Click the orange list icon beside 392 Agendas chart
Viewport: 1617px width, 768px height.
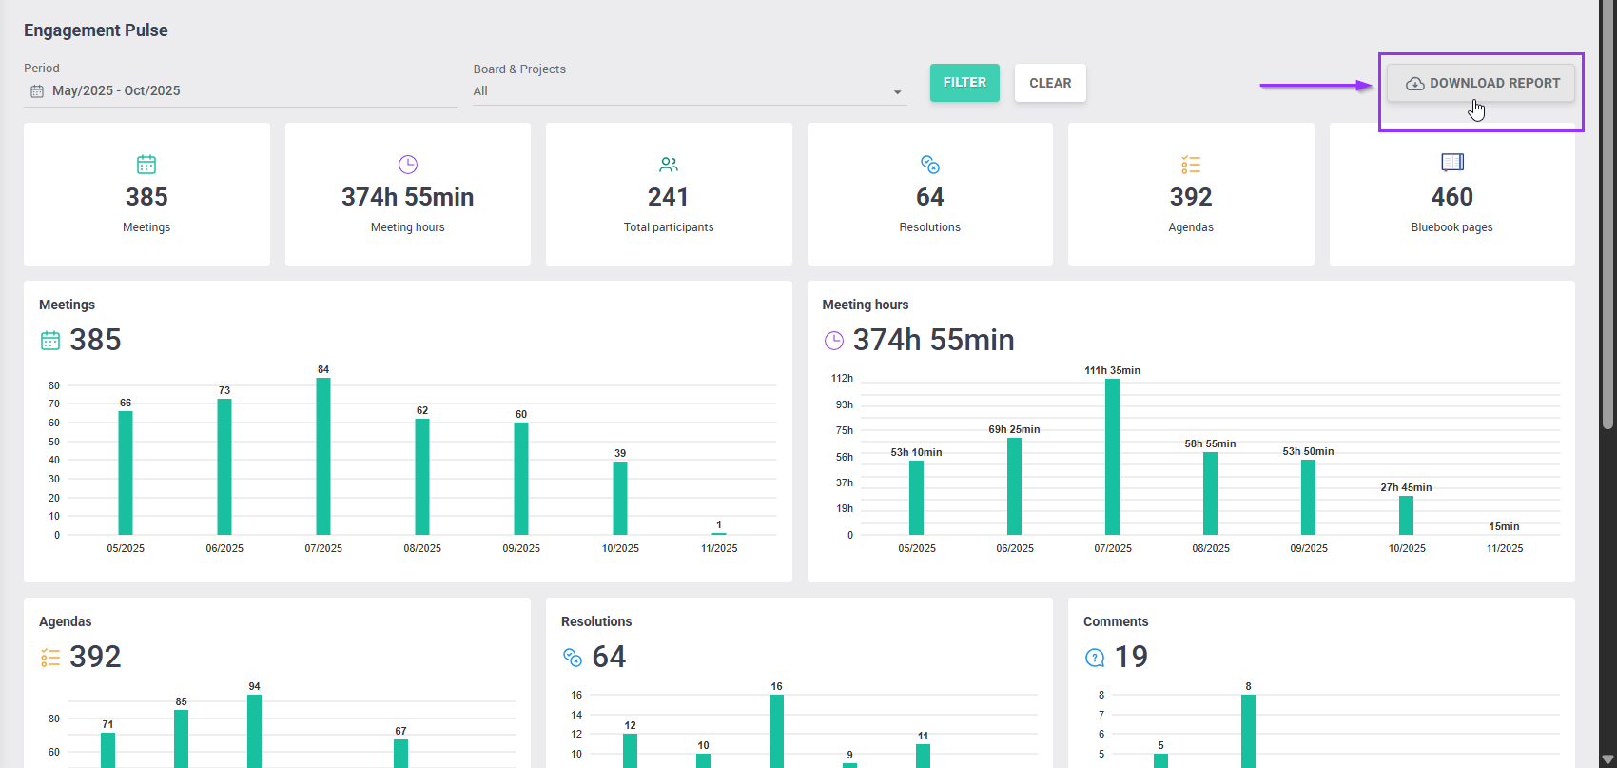(50, 658)
